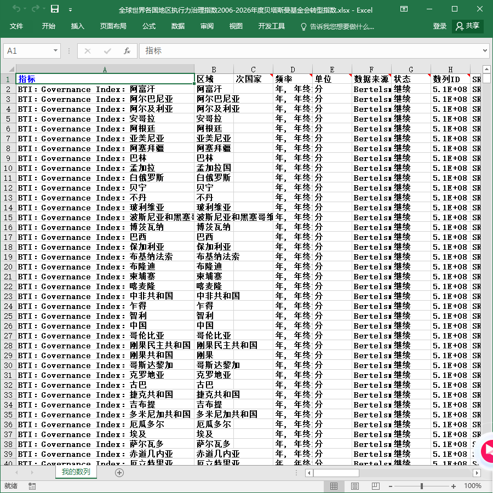Open the 公式 ribbon tab
The width and height of the screenshot is (493, 493).
148,26
